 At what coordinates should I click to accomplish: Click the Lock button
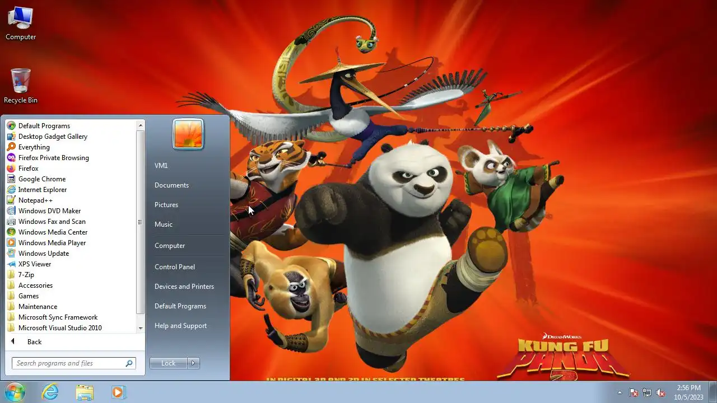point(168,363)
